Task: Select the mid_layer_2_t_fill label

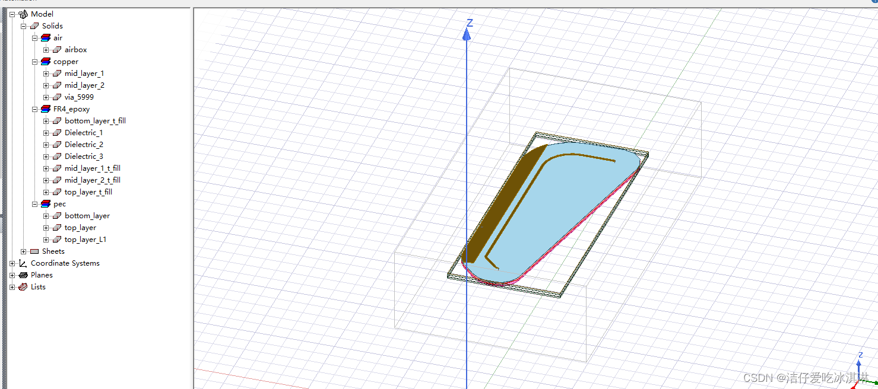Action: [93, 180]
